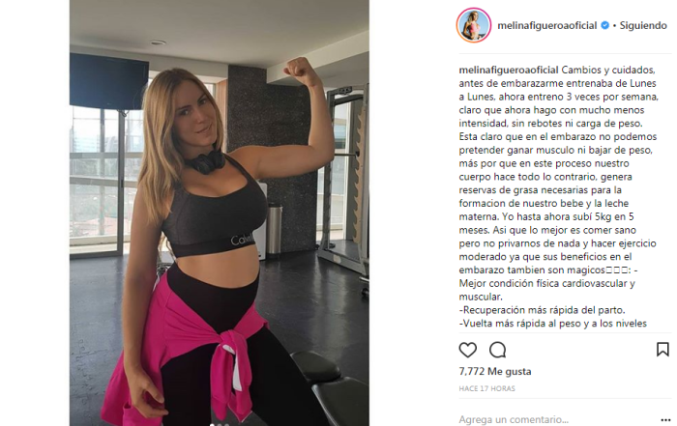677x426 pixels.
Task: Click the blue verified badge
Action: tap(604, 25)
